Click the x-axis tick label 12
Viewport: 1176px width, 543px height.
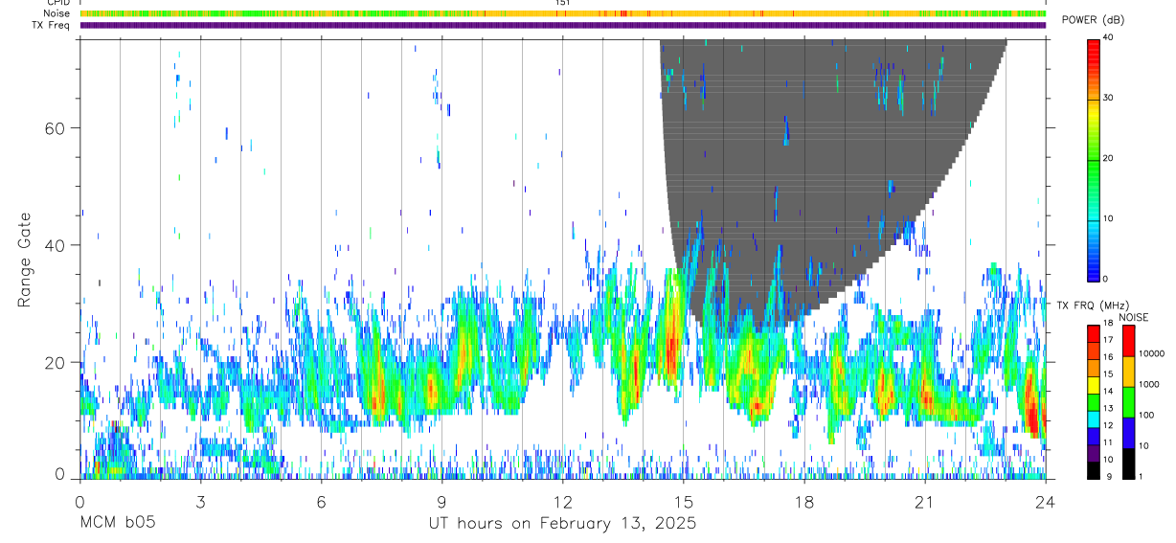point(563,502)
